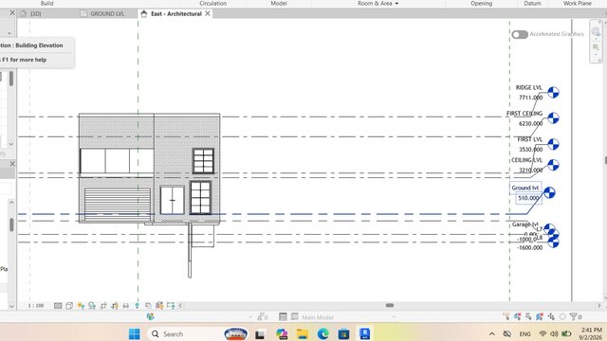Click the Opening panel label

point(482,3)
